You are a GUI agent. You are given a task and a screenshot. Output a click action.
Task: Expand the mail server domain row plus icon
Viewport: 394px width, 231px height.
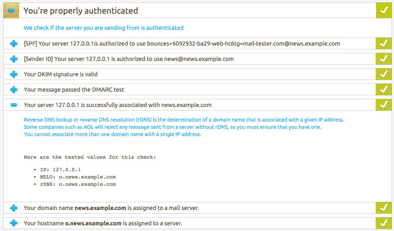(x=14, y=208)
